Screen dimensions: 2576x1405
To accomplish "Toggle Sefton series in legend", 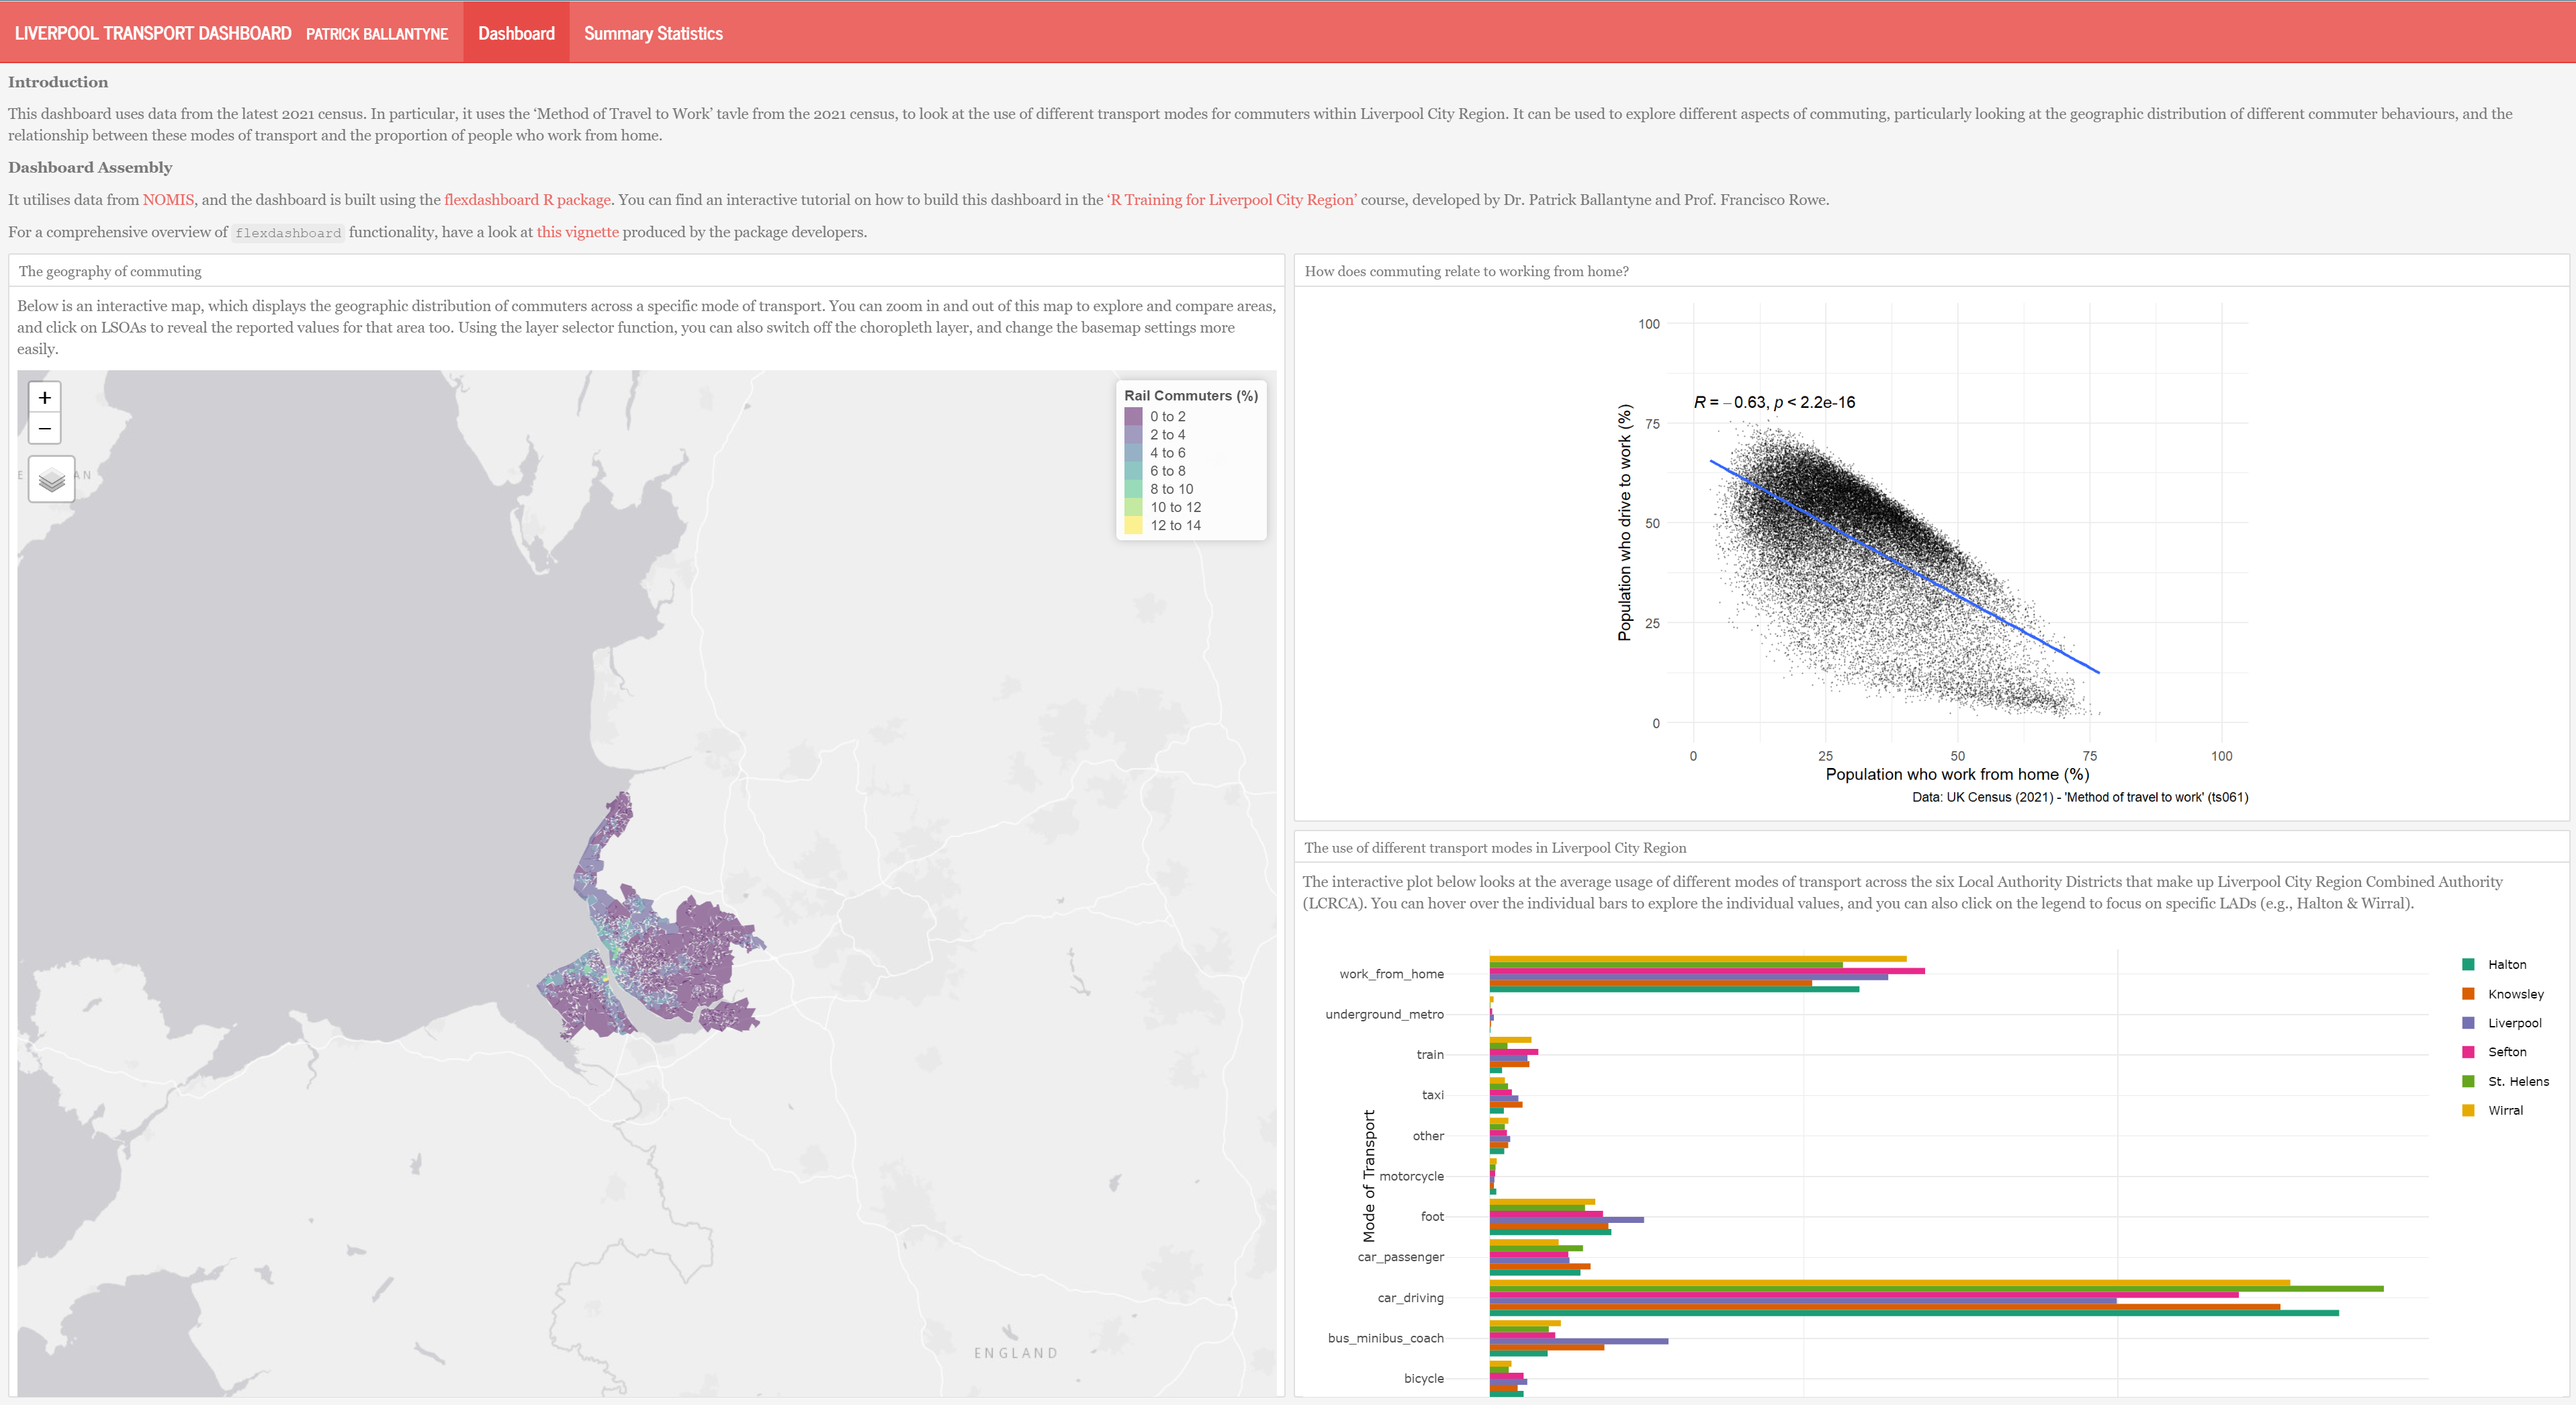I will (x=2506, y=1051).
